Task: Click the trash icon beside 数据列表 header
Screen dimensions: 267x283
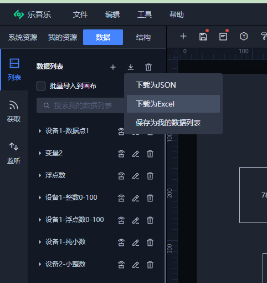Action: (148, 67)
